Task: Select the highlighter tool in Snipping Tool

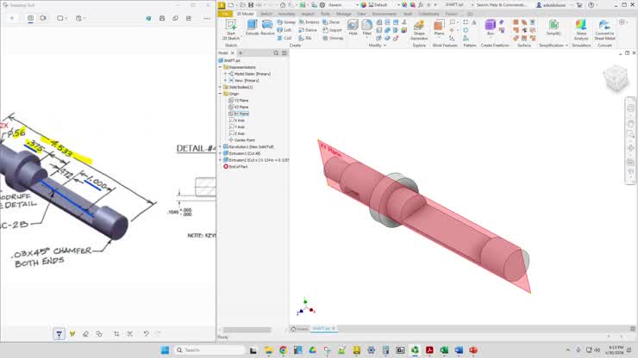Action: coord(72,334)
